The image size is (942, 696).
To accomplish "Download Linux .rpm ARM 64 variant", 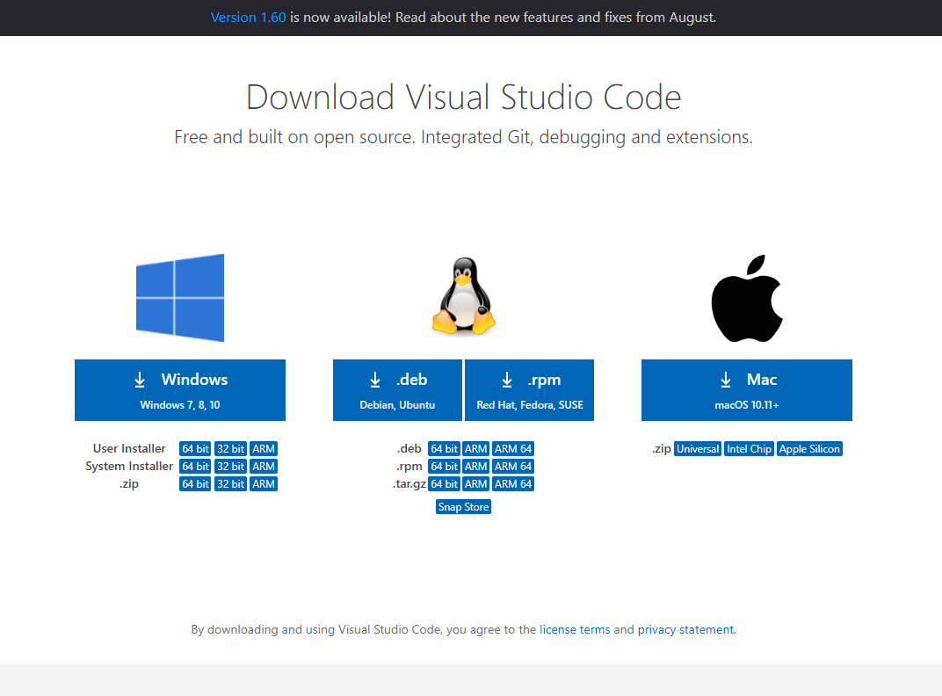I will 513,467.
